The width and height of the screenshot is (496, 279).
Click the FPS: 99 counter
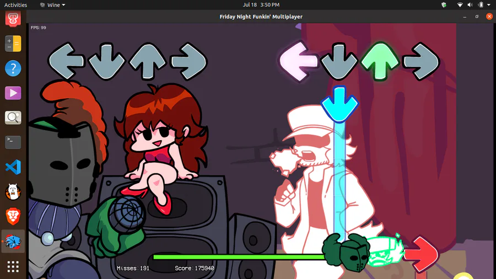pyautogui.click(x=38, y=28)
